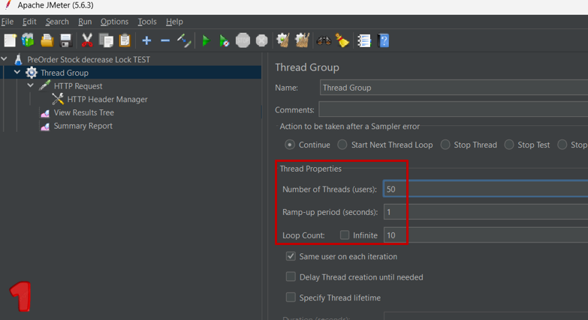Open the Options menu
Screen dimensions: 588x320
tap(114, 22)
